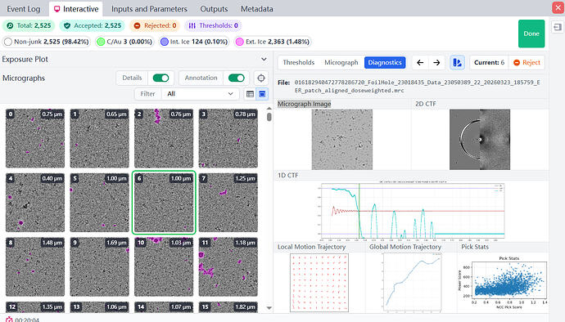This screenshot has height=322, width=565.
Task: Switch to the Thresholds view tab
Action: pos(298,63)
